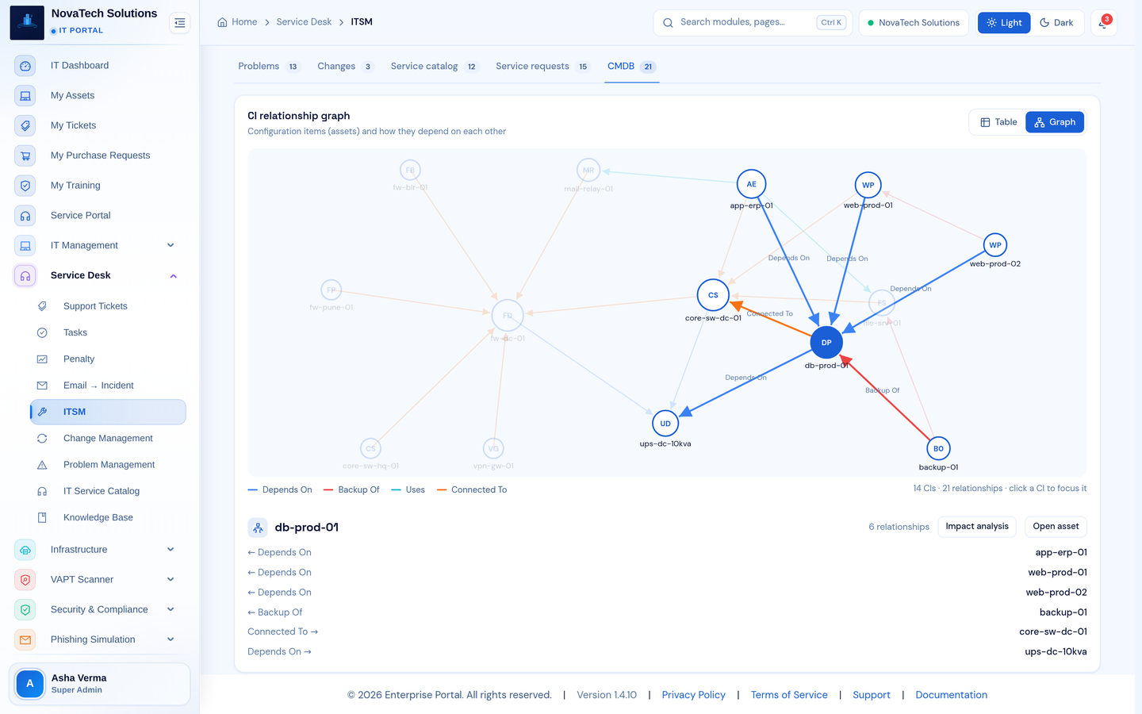The width and height of the screenshot is (1142, 714).
Task: Select the backup-01 node in graph
Action: 938,449
